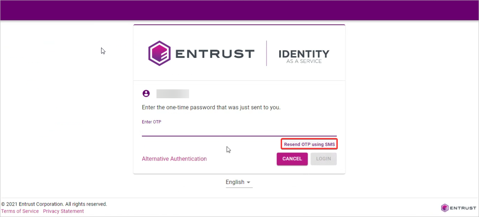Image resolution: width=479 pixels, height=217 pixels.
Task: Open the Privacy Statement link
Action: (64, 211)
